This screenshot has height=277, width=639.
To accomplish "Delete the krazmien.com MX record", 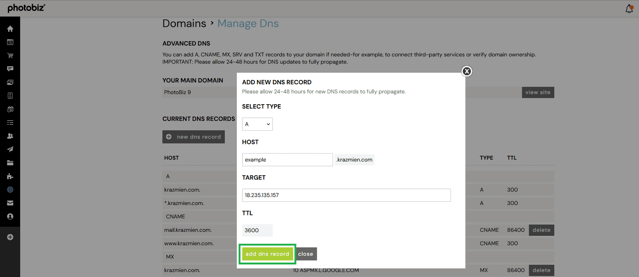I will tap(541, 270).
